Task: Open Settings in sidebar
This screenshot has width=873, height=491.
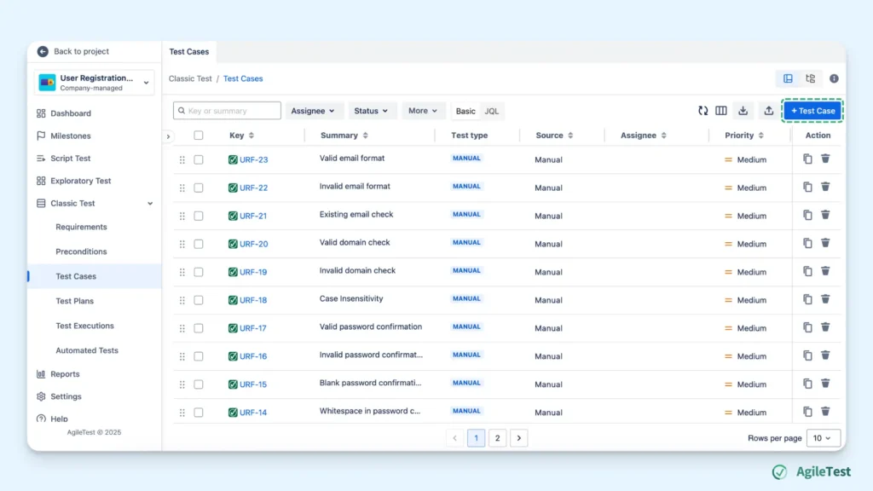Action: (x=66, y=396)
